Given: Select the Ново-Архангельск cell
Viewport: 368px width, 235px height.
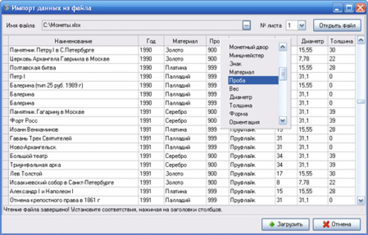Looking at the screenshot, I should pos(74,147).
